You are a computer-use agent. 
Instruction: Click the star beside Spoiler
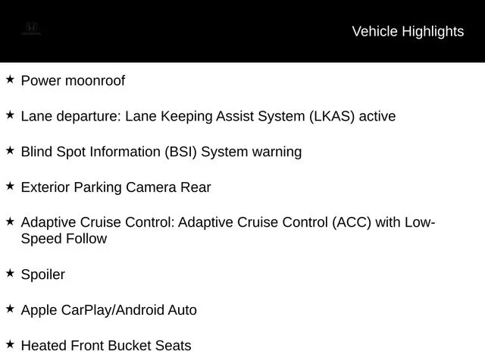(x=10, y=273)
